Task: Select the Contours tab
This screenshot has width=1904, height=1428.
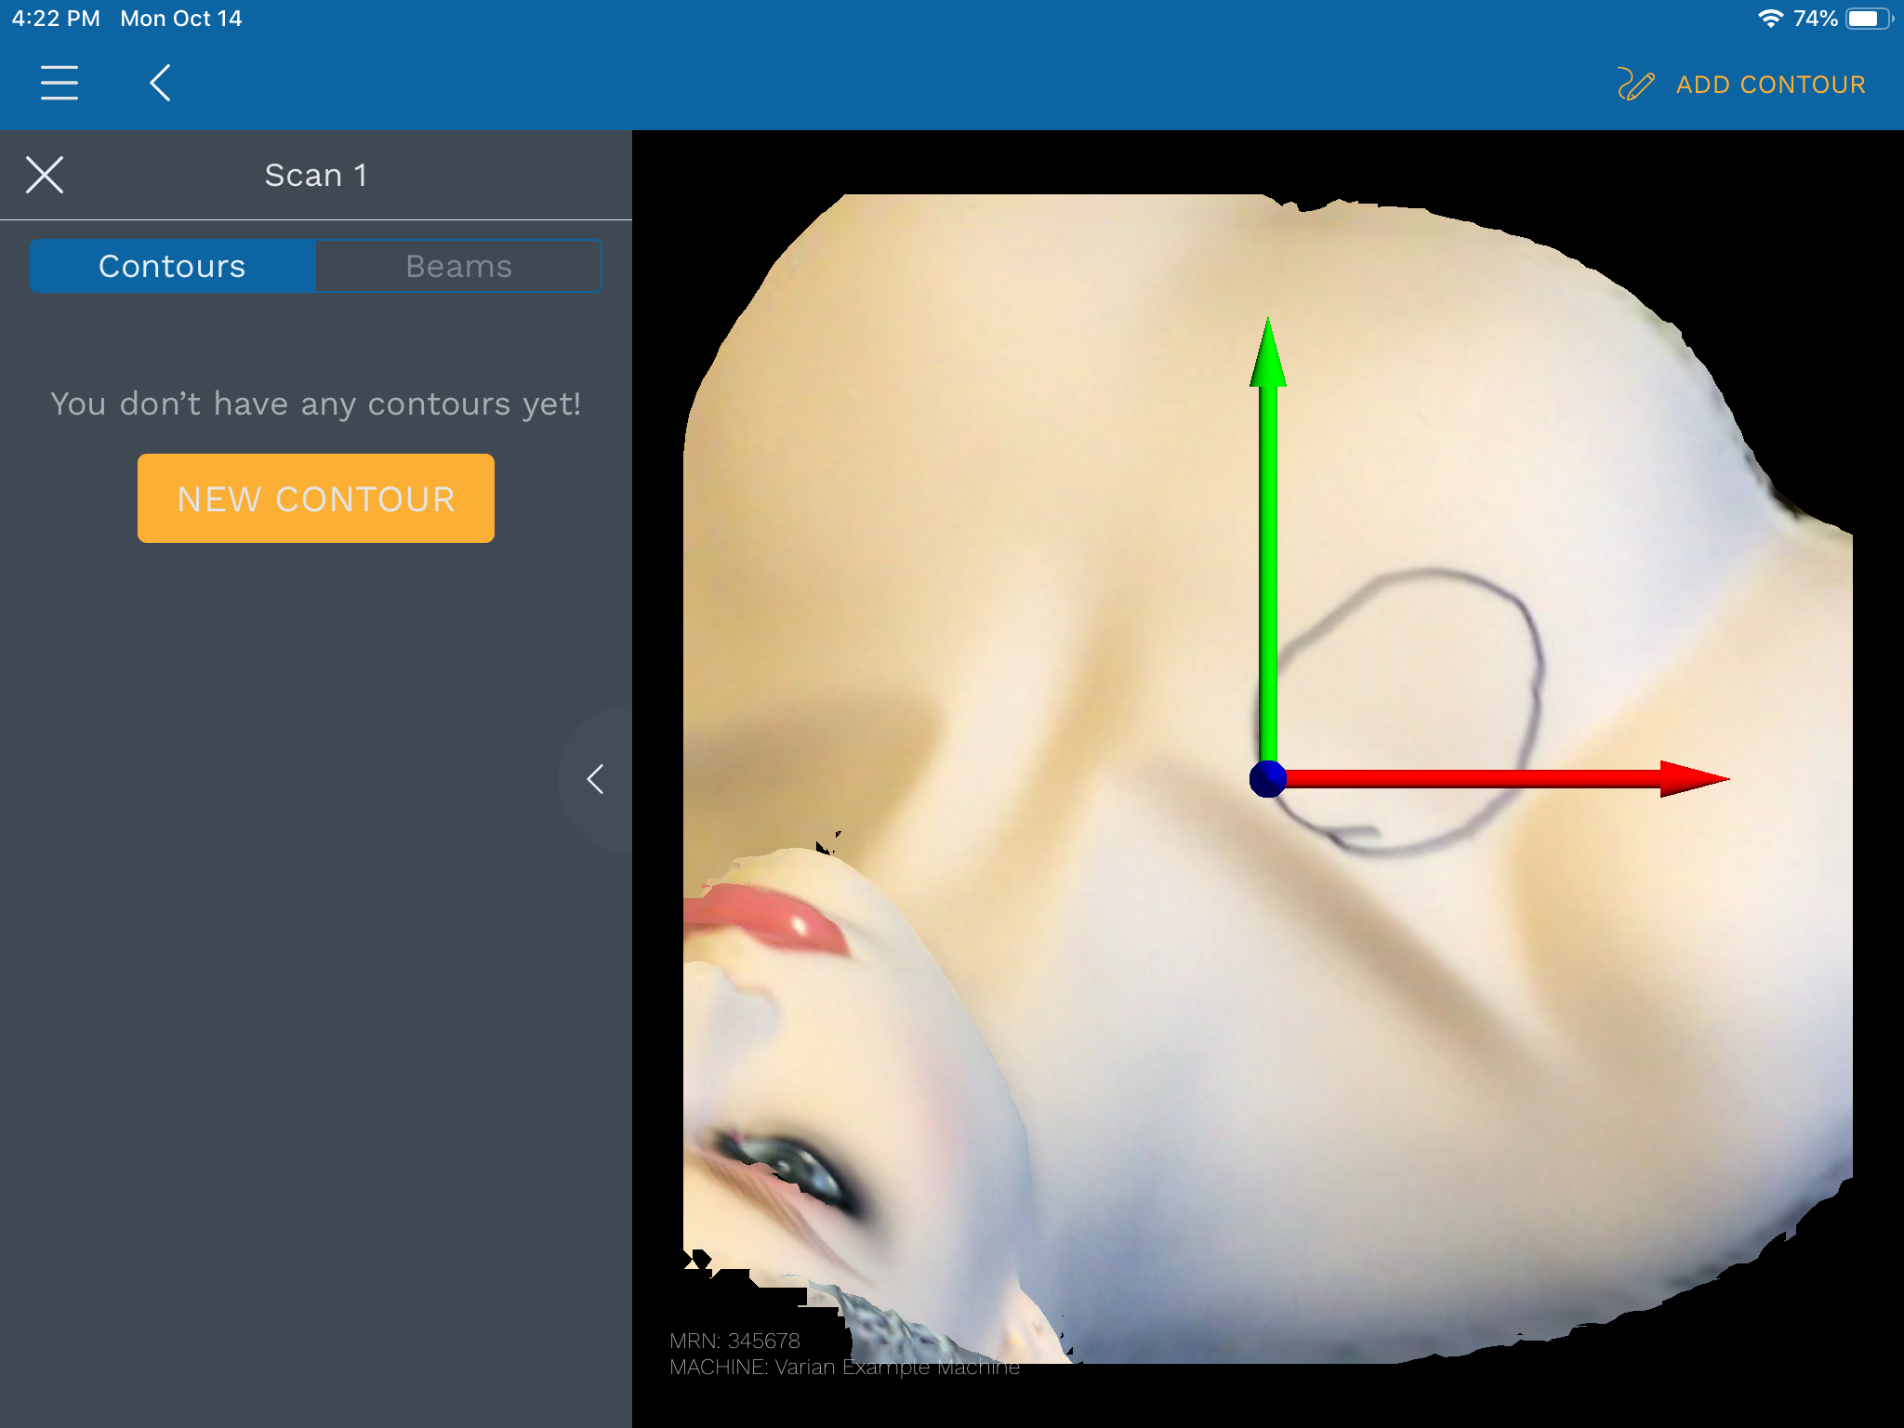Action: click(173, 267)
